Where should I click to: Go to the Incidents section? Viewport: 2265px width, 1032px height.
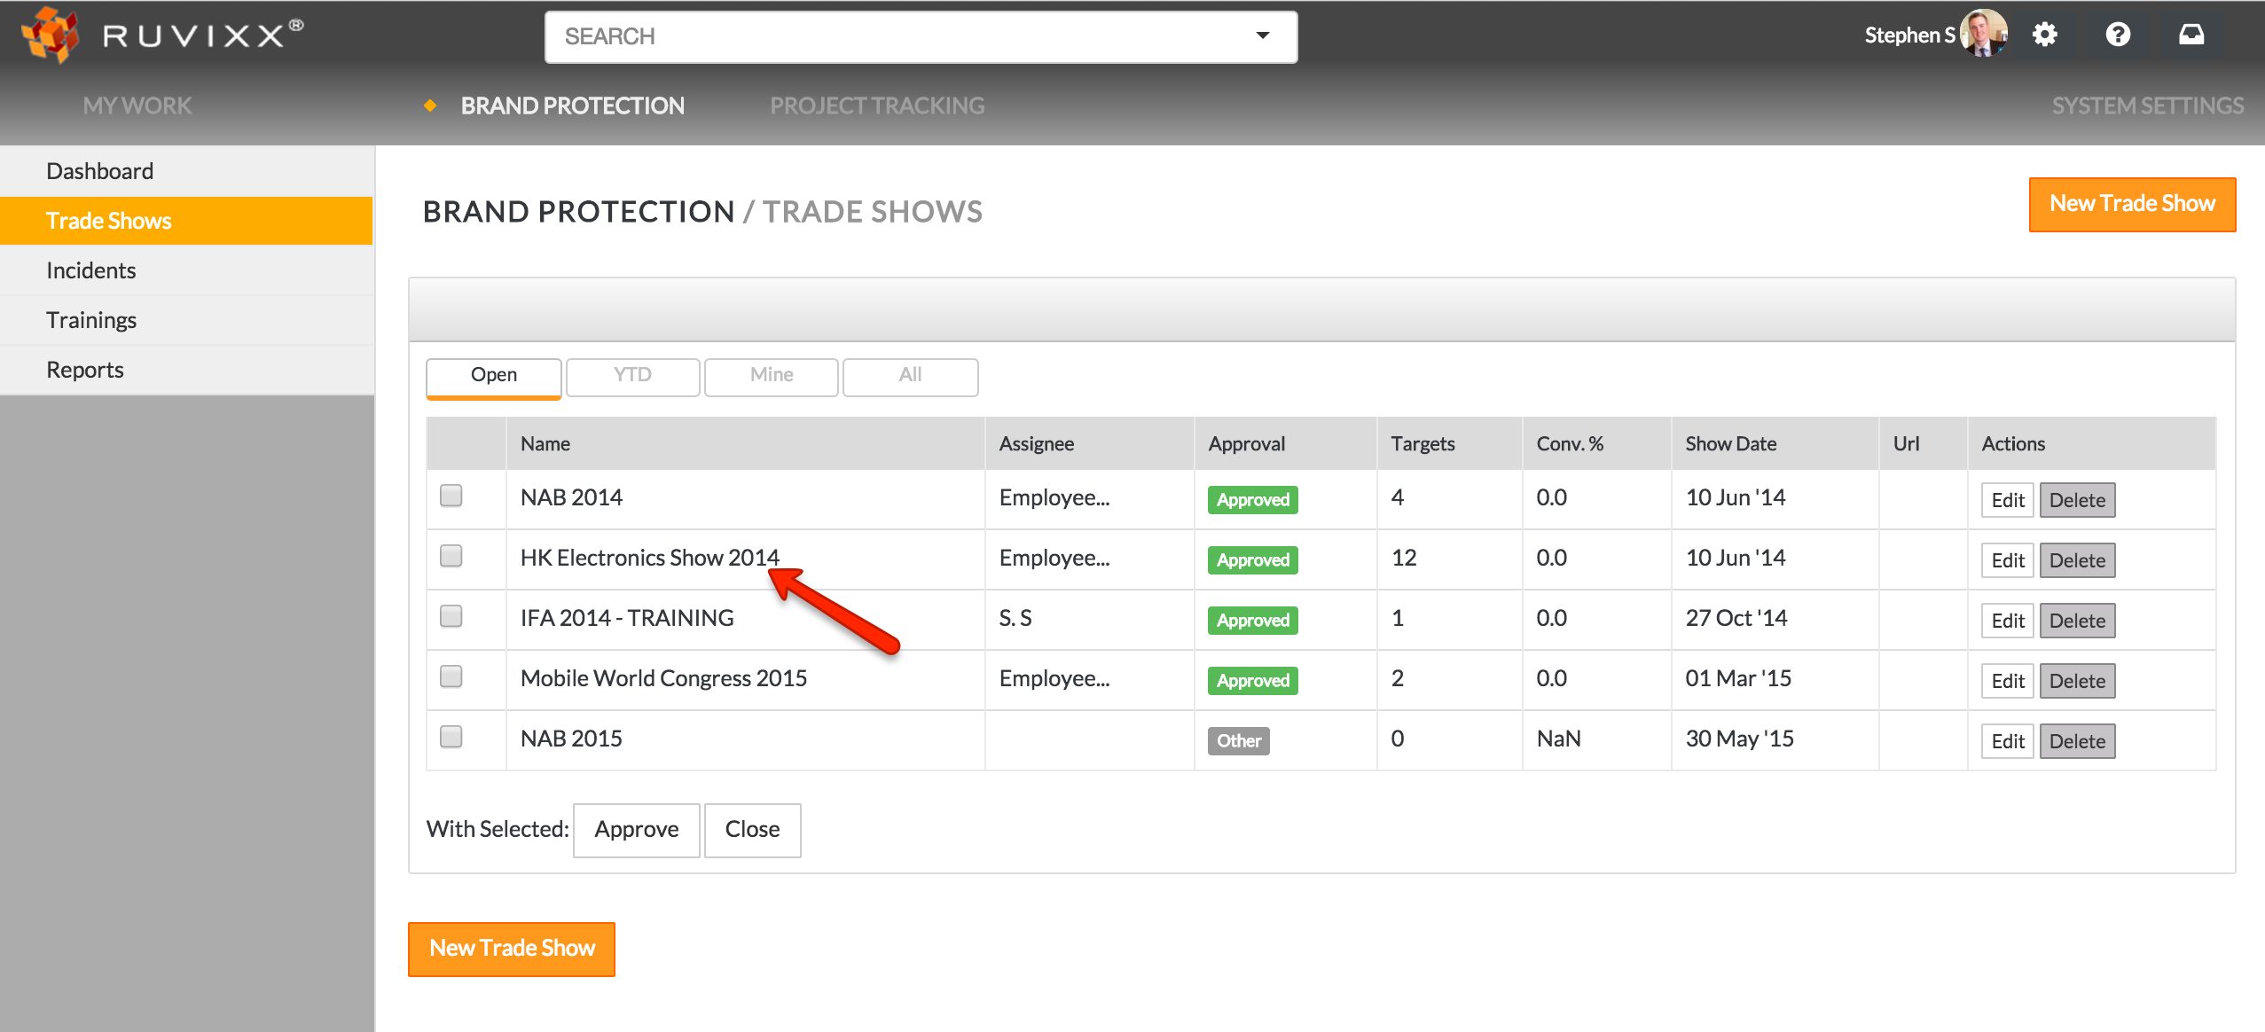[91, 270]
